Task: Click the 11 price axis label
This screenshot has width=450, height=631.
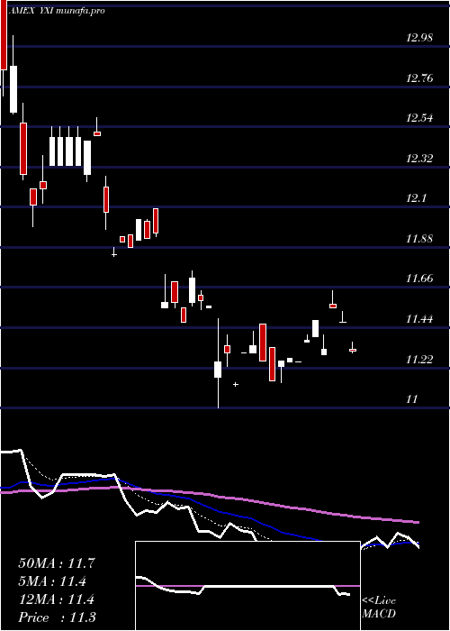Action: pyautogui.click(x=412, y=399)
